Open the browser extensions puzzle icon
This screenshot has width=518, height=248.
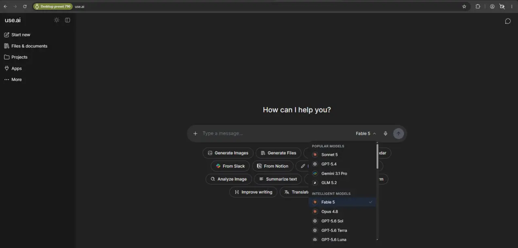tap(478, 6)
